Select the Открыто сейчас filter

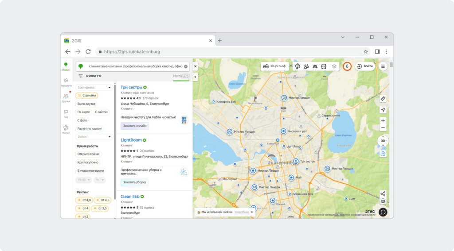coord(88,154)
